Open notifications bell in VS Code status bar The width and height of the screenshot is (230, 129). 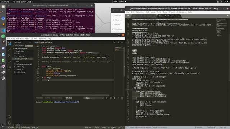(123, 128)
